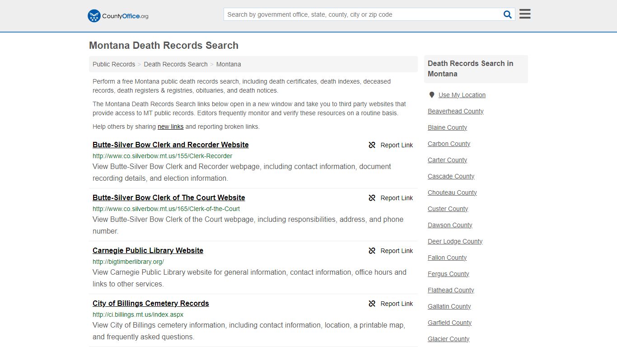Go to Death Records Search breadcrumb
Viewport: 617px width, 347px height.
pos(176,64)
